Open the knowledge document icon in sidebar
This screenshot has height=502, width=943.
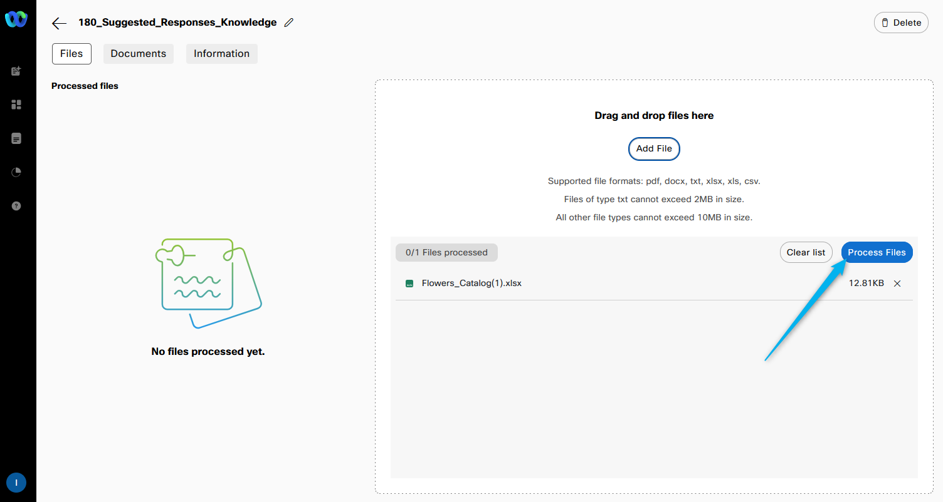click(x=16, y=138)
